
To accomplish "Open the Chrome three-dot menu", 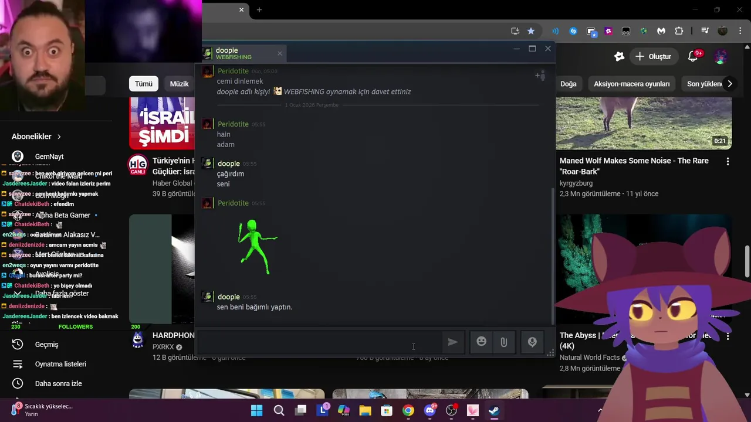I will click(x=740, y=31).
